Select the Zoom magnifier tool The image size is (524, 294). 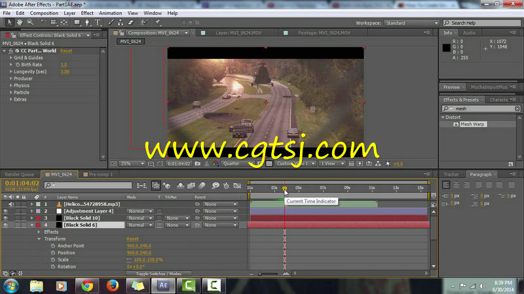pyautogui.click(x=30, y=22)
